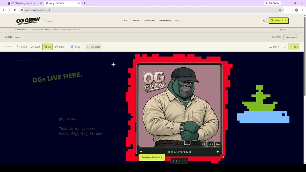Open LEADERBOARD page
306x172 pixels.
coord(165,20)
